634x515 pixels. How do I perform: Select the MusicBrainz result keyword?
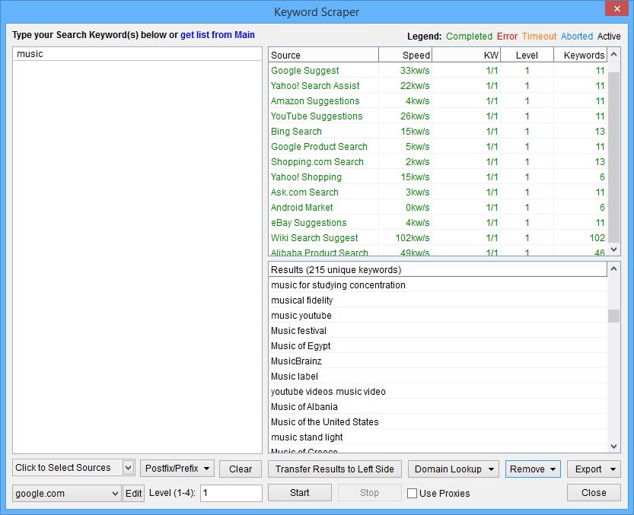click(x=296, y=361)
